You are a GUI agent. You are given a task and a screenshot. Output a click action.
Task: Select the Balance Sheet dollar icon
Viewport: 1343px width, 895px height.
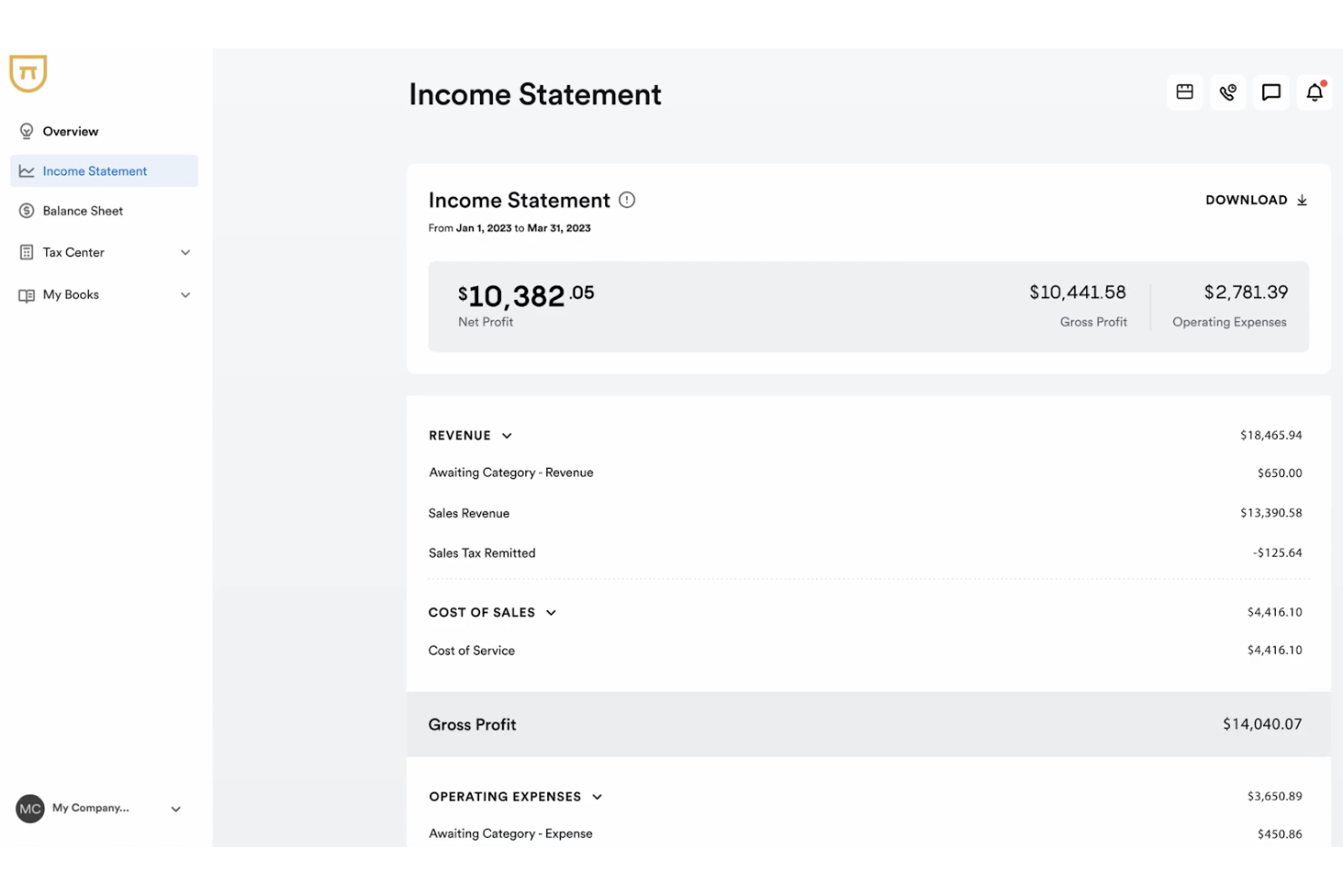click(x=25, y=210)
